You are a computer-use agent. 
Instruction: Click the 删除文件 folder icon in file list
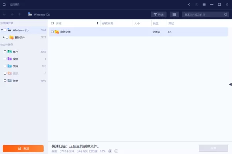(x=57, y=32)
